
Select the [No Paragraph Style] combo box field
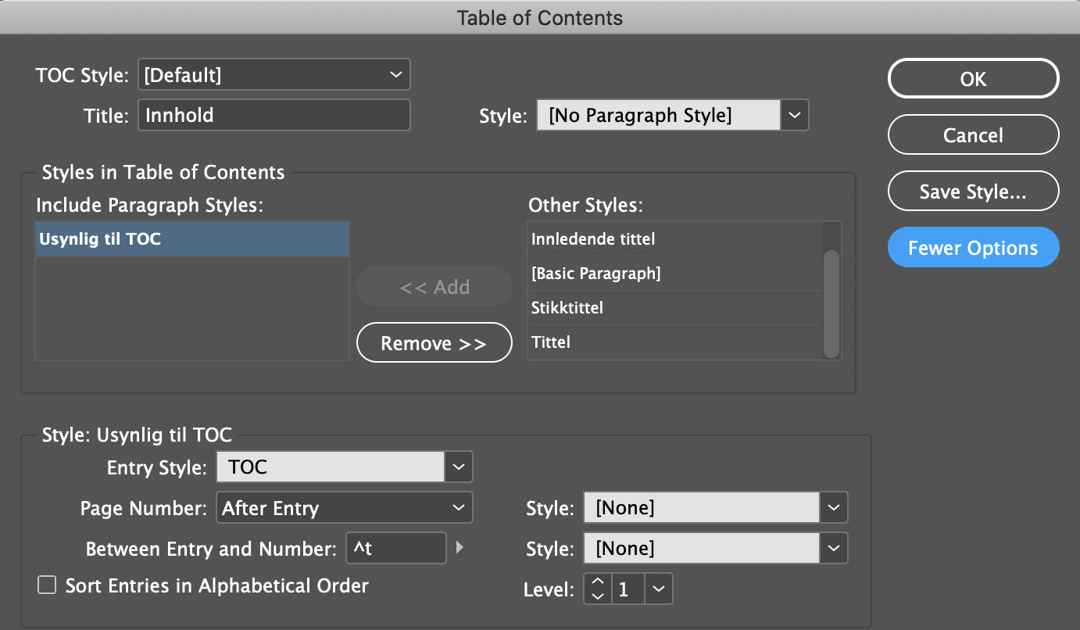click(x=658, y=115)
